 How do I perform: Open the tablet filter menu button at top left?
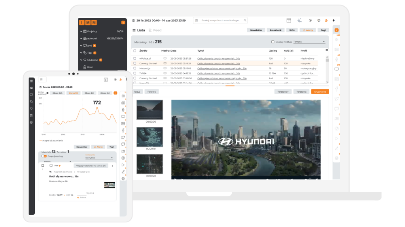point(41,80)
